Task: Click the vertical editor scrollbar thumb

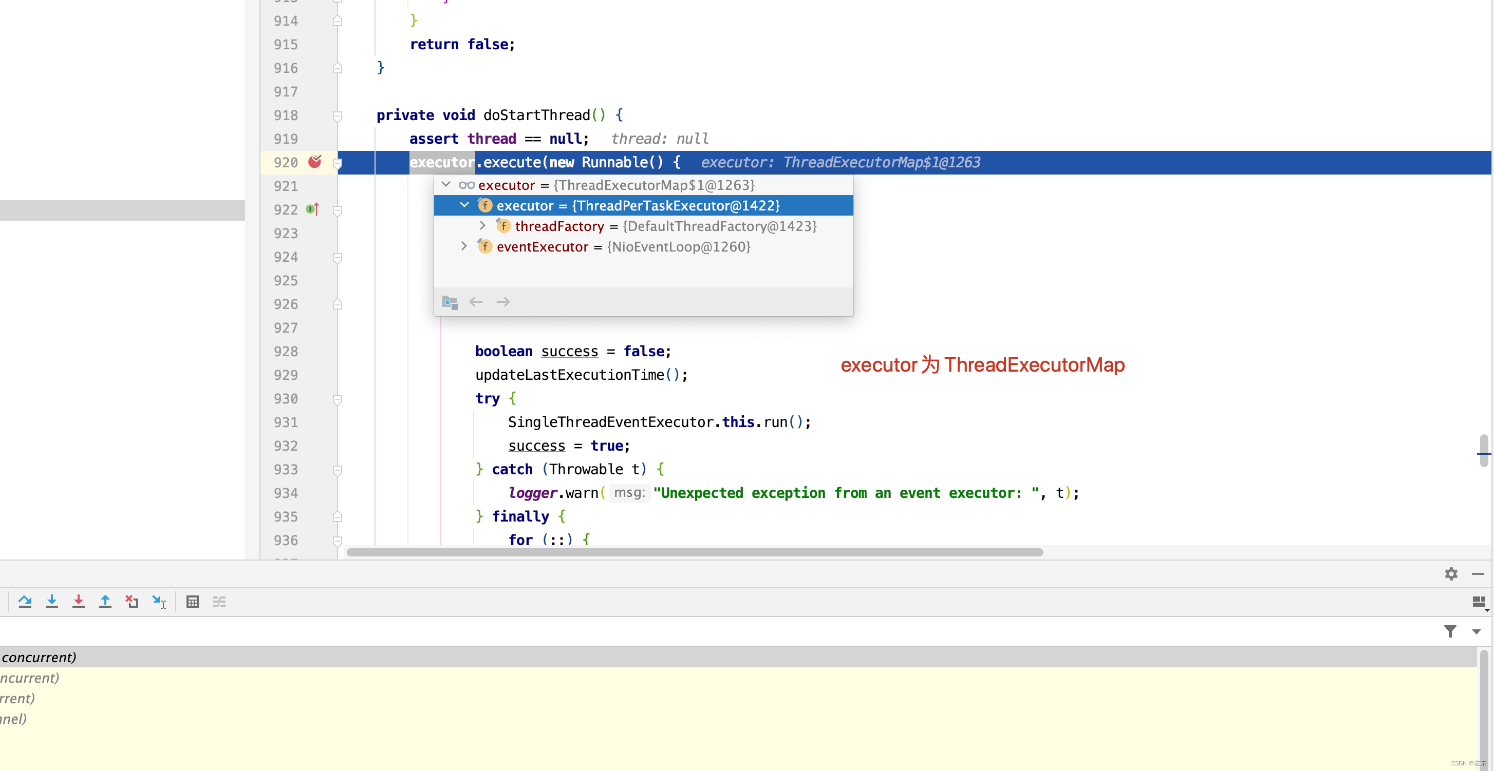Action: click(x=1484, y=450)
